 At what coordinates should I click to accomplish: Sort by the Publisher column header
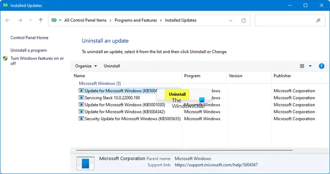[282, 76]
